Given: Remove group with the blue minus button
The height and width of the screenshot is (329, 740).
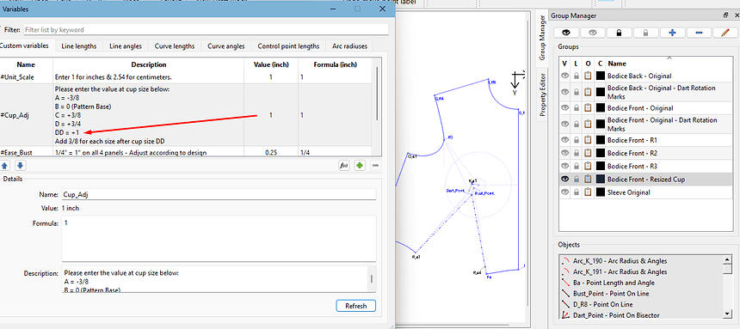Looking at the screenshot, I should click(699, 32).
